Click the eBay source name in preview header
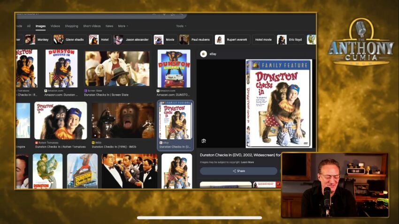Screen dimensions: 399x224 [213, 54]
